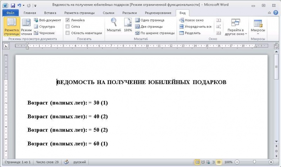Click the Undo arrow icon
This screenshot has height=167, width=281.
19,6
